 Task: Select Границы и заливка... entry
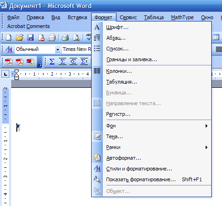point(151,59)
